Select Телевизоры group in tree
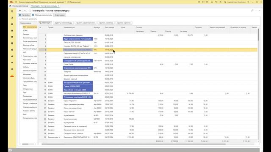This screenshot has width=271, height=152. 27,96
